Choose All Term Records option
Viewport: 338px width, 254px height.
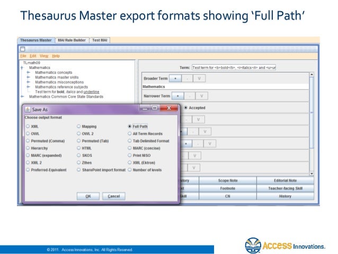coord(130,134)
